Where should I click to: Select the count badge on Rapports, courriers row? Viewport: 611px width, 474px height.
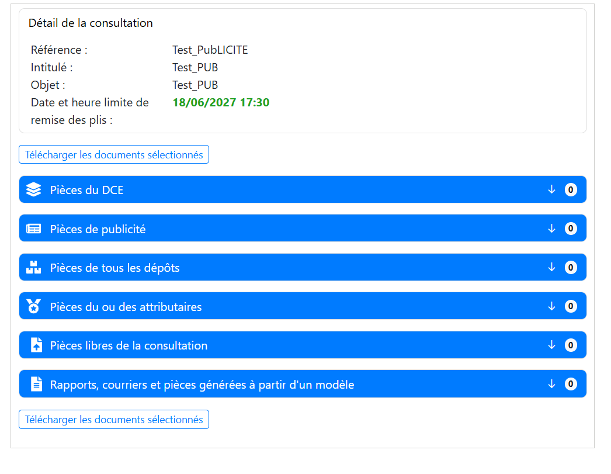pos(571,384)
